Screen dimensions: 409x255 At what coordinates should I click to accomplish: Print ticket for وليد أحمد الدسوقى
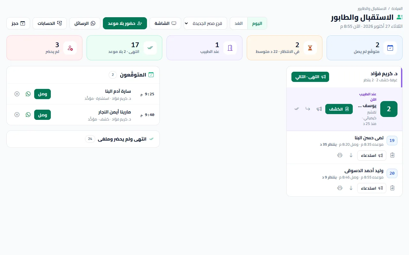coord(340,188)
